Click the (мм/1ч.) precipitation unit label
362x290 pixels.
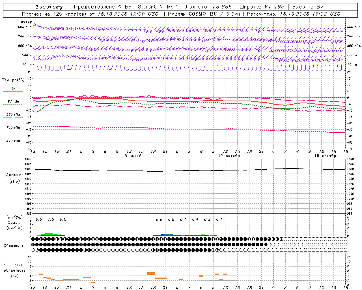pyautogui.click(x=15, y=228)
